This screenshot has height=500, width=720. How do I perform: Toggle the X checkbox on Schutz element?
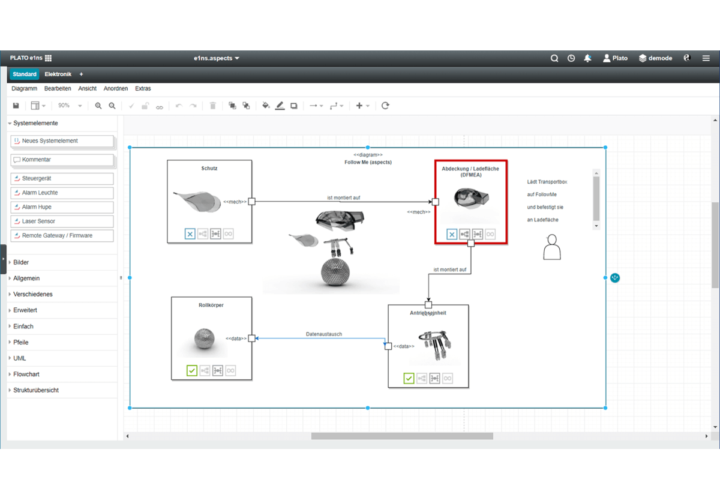[x=190, y=234]
